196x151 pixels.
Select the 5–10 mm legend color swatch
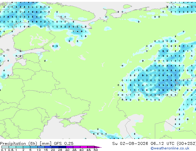click(34, 147)
